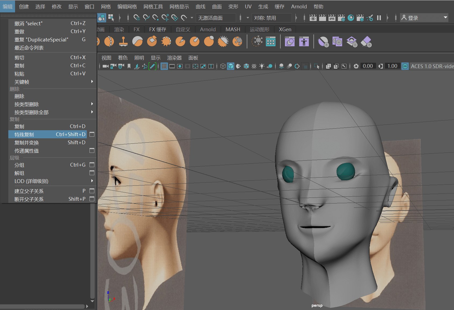Screen dimensions: 454x310
Task: Open the 无激活曲面 live surface field
Action: [216, 18]
